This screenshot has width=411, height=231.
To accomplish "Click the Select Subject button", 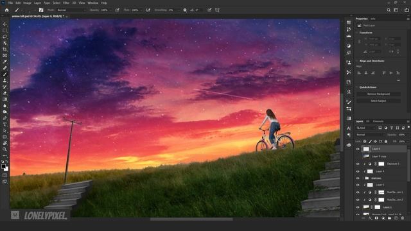I will [x=378, y=101].
